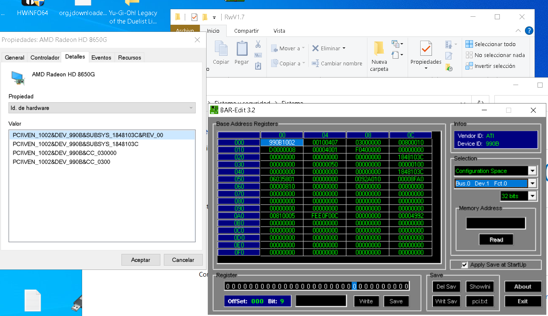Image resolution: width=548 pixels, height=316 pixels.
Task: Click the Seleccionar todo icon
Action: pyautogui.click(x=469, y=44)
